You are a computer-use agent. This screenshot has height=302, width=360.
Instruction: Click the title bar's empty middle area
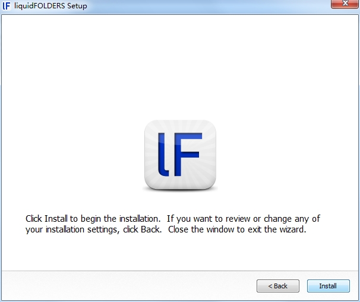pos(207,6)
